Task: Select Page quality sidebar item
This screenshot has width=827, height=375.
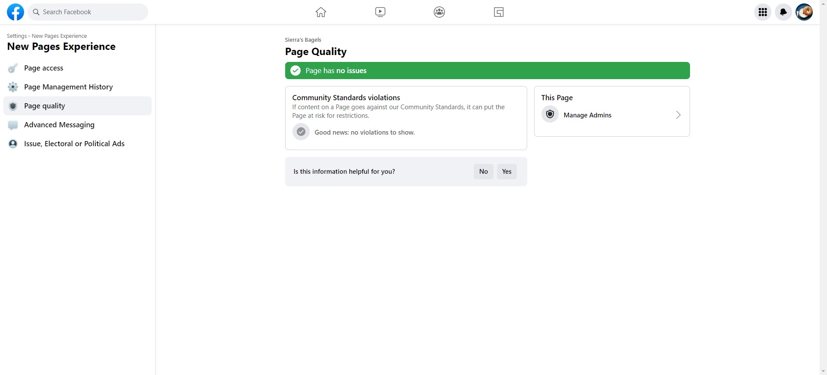Action: (x=44, y=106)
